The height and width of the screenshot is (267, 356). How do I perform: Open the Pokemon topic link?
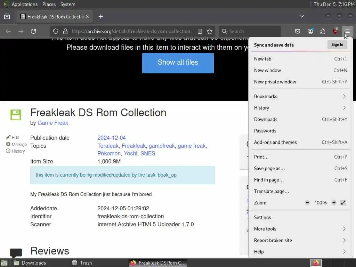click(x=109, y=153)
